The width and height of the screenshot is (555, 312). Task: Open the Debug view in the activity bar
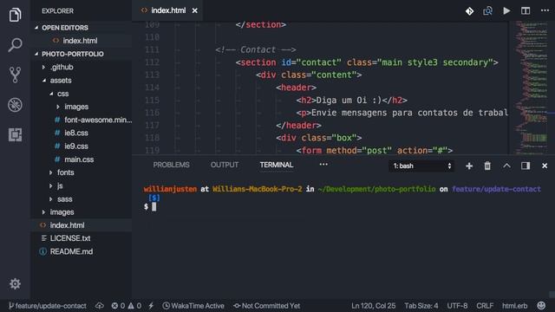point(15,105)
